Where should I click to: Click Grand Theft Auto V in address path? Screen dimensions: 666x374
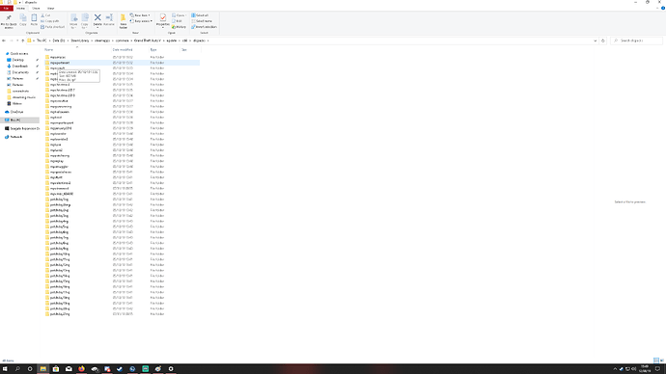click(148, 40)
